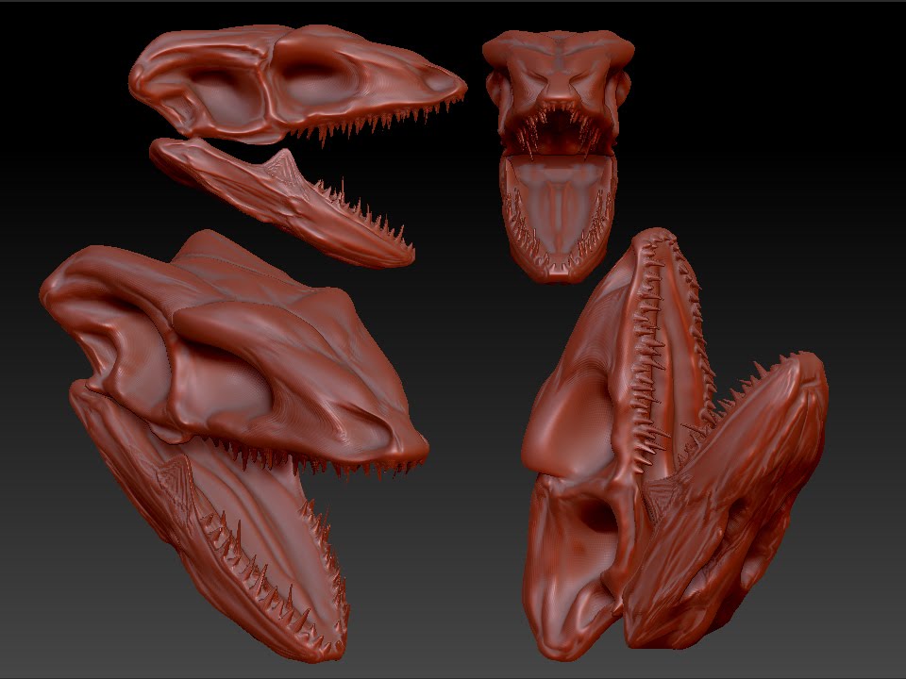Click the large three-quarter view skull model
Image resolution: width=906 pixels, height=679 pixels.
tap(234, 446)
